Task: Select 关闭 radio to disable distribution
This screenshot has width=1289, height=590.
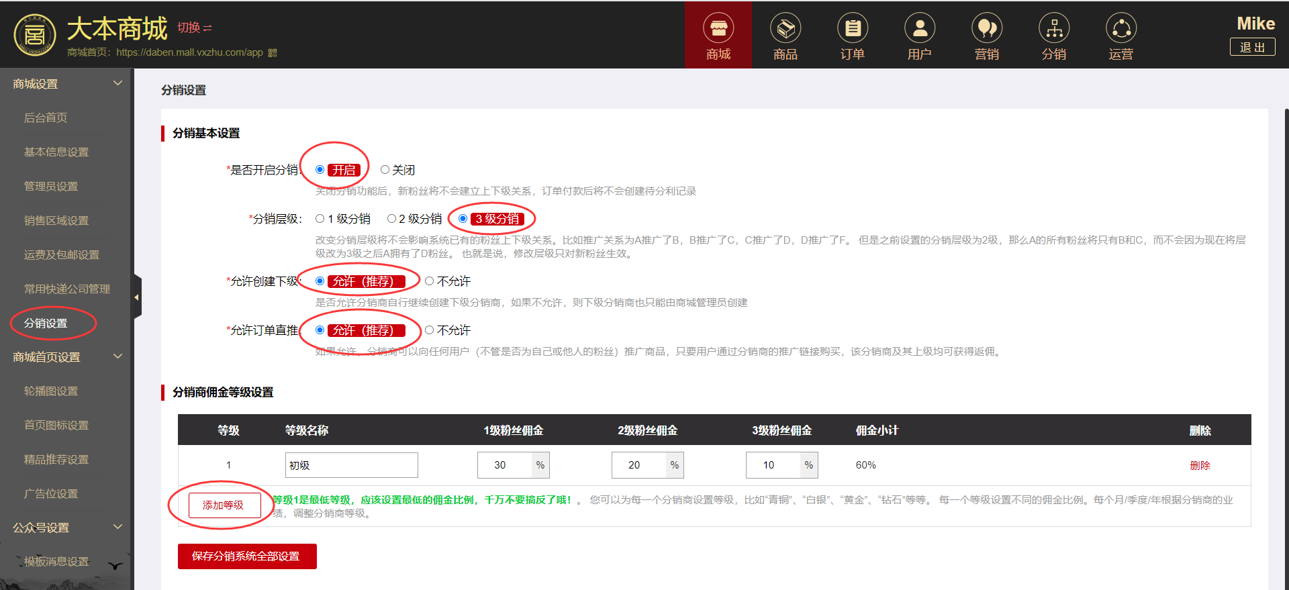Action: click(385, 170)
